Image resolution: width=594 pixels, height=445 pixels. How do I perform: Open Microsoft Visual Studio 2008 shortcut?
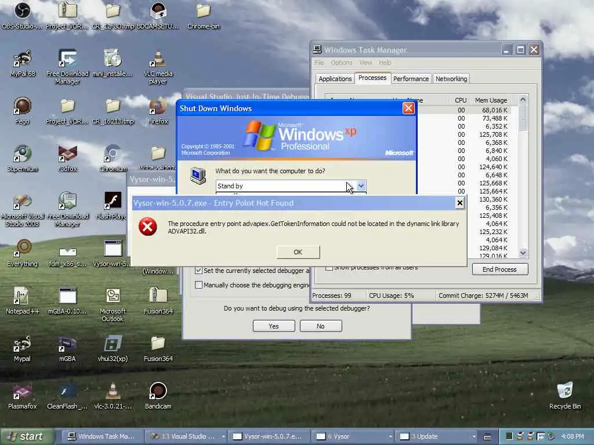click(23, 210)
